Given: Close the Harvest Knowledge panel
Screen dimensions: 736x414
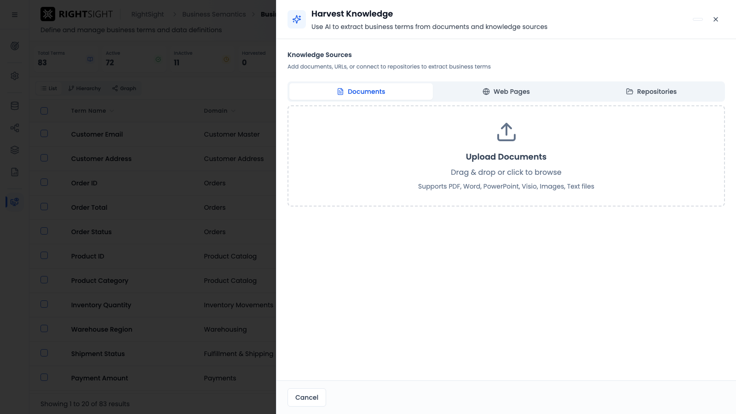Looking at the screenshot, I should click(x=716, y=19).
